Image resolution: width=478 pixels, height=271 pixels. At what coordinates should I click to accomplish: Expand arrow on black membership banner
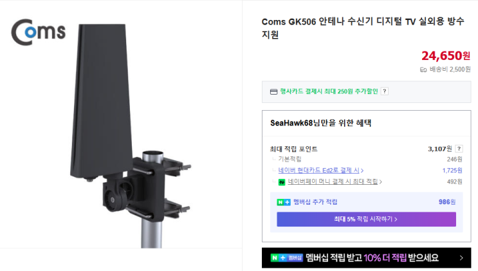tap(461, 258)
